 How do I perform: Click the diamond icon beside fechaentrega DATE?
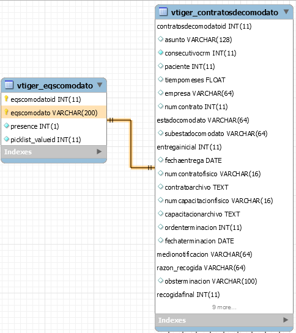[160, 160]
